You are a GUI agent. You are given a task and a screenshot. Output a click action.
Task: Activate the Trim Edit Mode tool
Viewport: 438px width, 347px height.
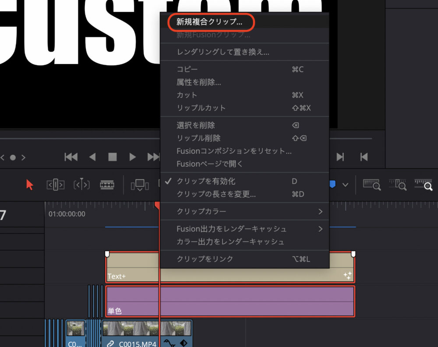[56, 185]
